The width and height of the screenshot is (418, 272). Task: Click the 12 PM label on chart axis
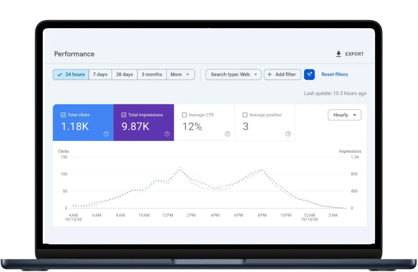click(167, 215)
